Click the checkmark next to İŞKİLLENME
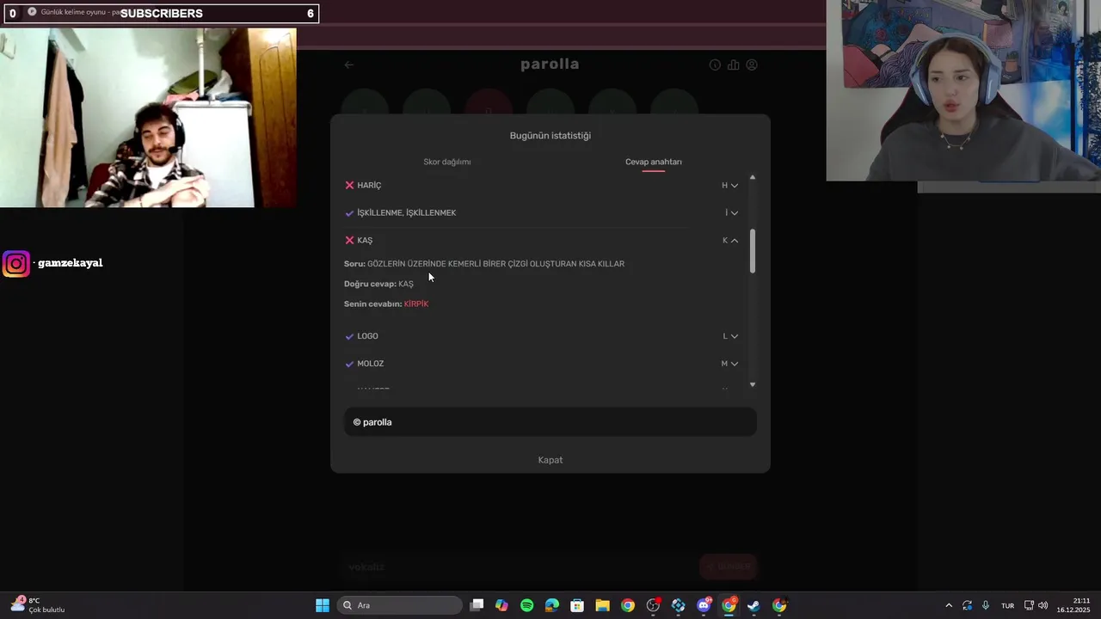Image resolution: width=1101 pixels, height=619 pixels. (349, 212)
